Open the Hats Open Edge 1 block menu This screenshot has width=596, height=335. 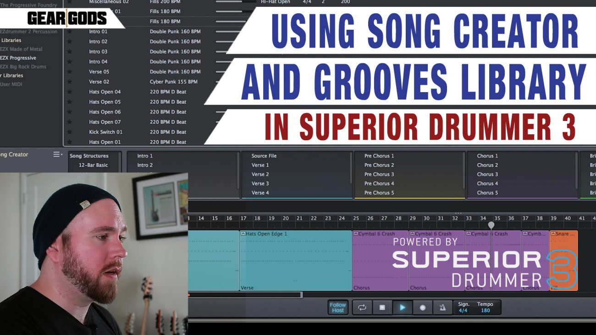click(x=243, y=234)
